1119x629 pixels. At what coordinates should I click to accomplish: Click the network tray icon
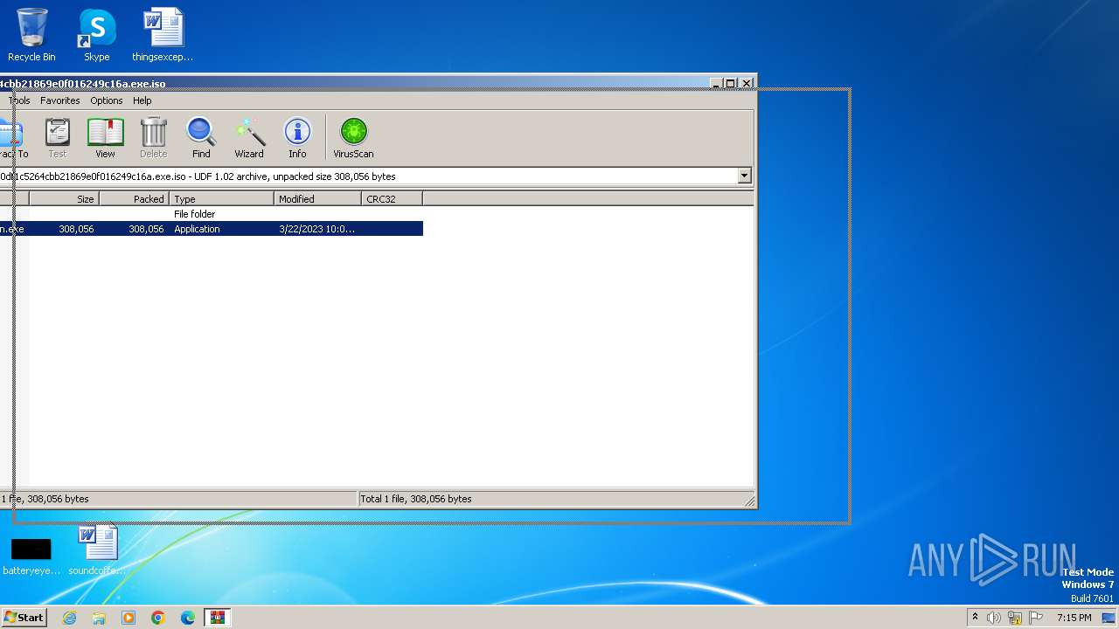click(x=1015, y=618)
